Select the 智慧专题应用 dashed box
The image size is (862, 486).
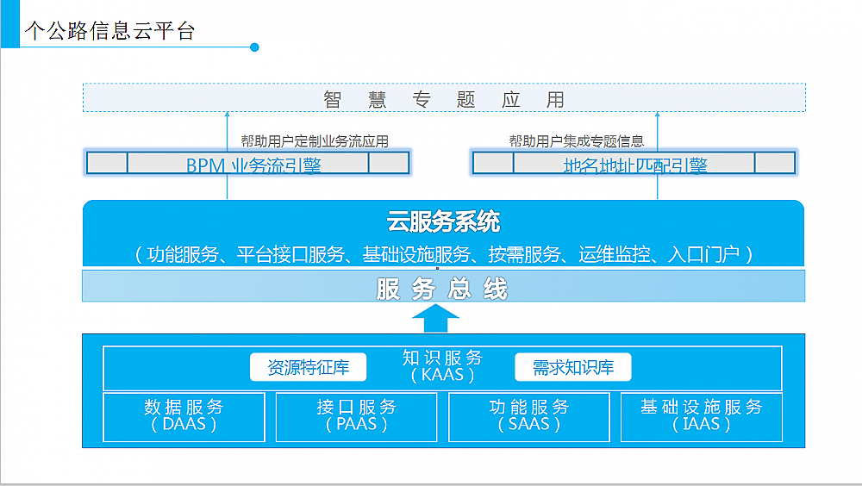click(444, 99)
